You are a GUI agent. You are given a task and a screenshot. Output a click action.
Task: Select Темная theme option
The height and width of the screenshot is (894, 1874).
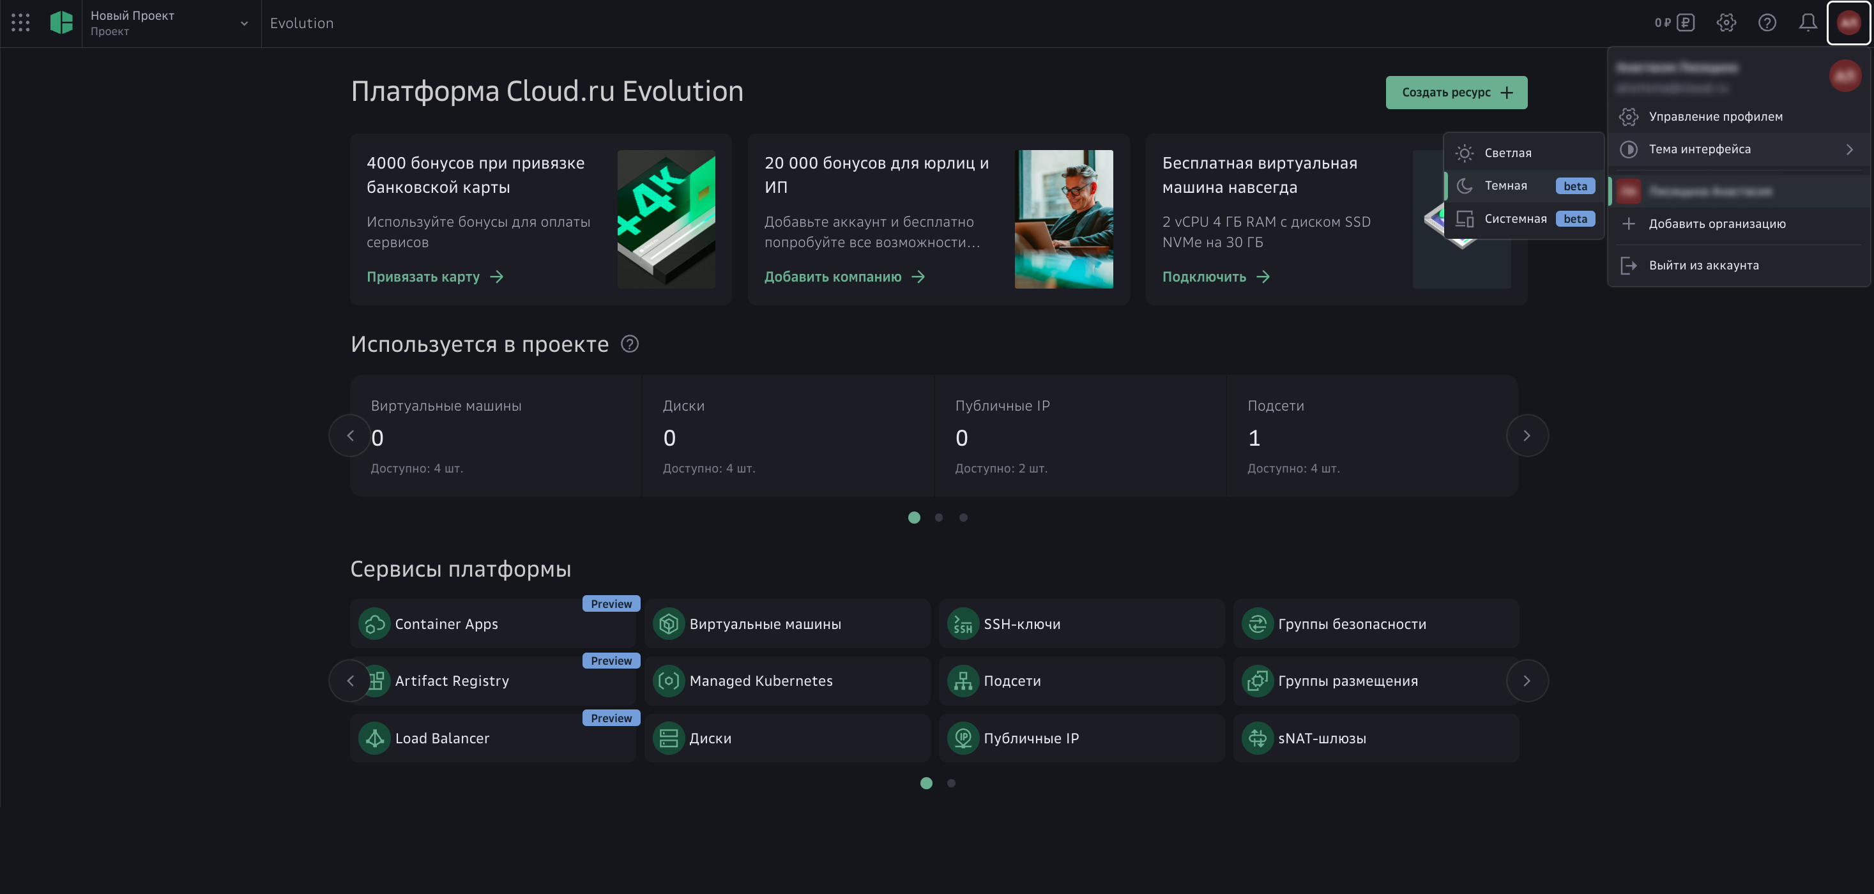tap(1523, 185)
